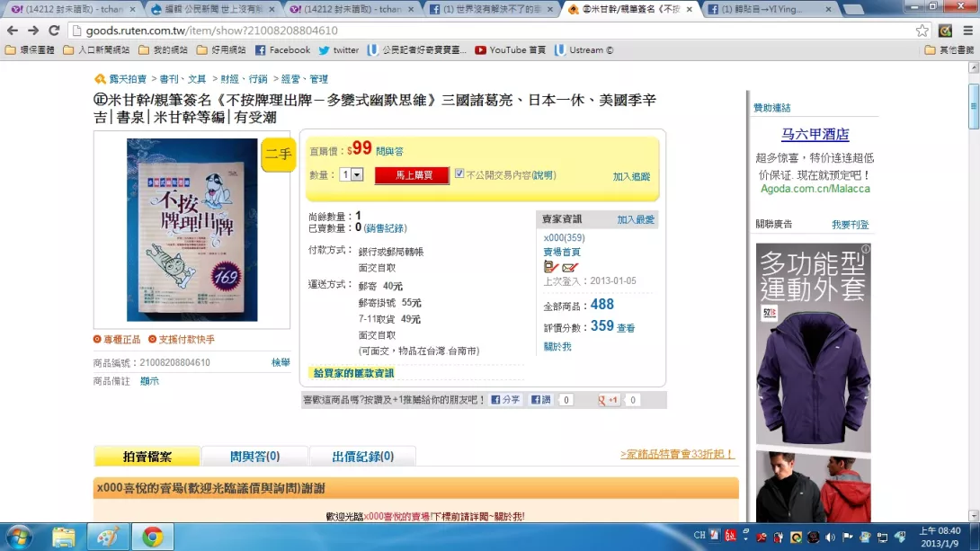
Task: Click the 家飾品特賣會33折起 promo link
Action: [x=677, y=454]
